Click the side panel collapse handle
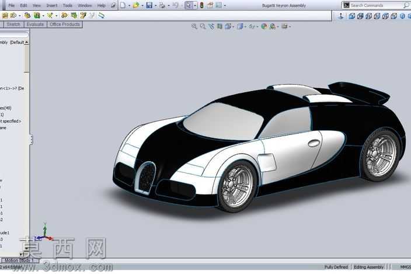Viewport: 411px width, 274px height. [31, 140]
